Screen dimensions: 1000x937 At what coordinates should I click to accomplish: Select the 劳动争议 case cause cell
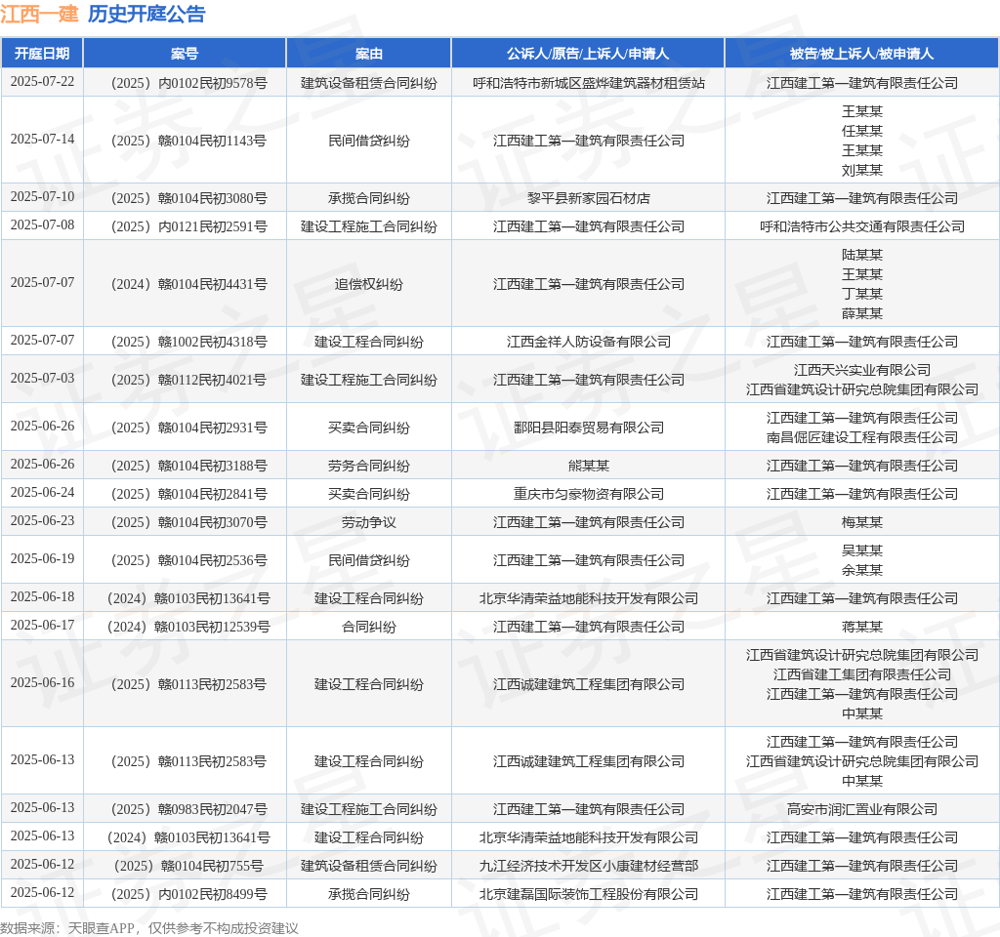click(x=368, y=522)
